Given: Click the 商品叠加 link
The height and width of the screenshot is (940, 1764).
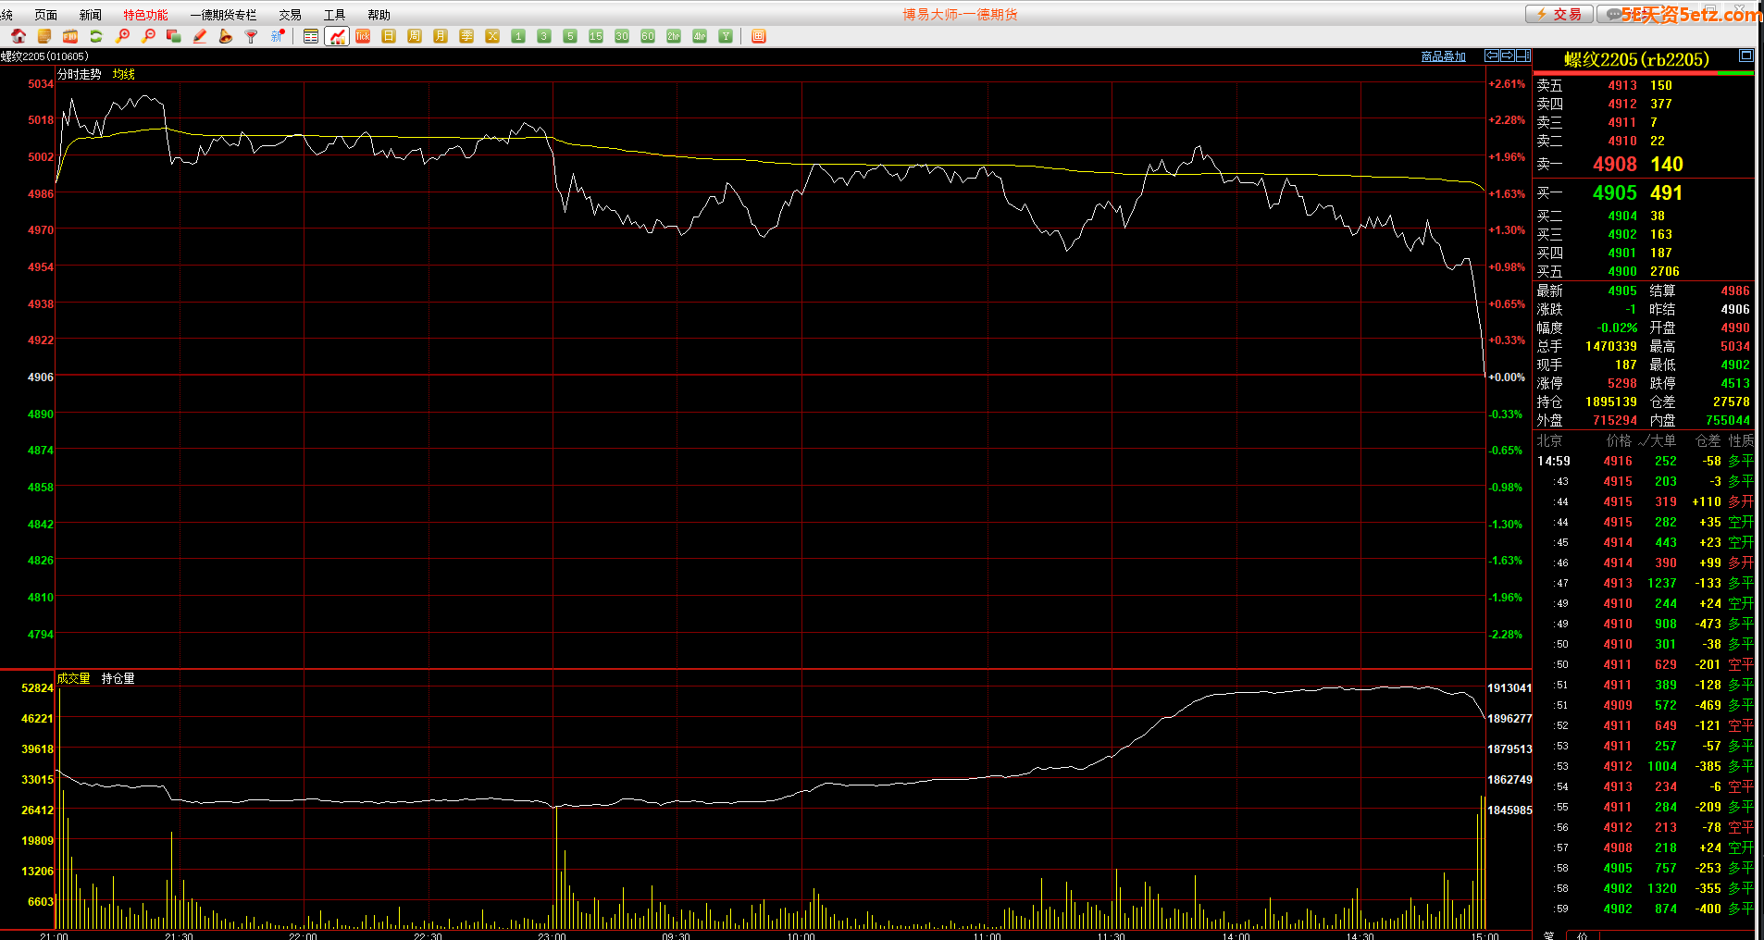Looking at the screenshot, I should (x=1443, y=56).
